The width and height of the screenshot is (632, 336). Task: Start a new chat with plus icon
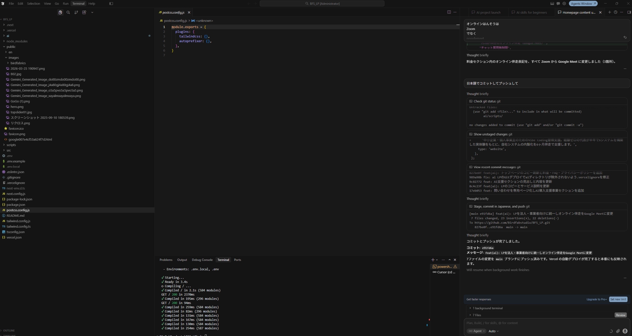[x=609, y=12]
